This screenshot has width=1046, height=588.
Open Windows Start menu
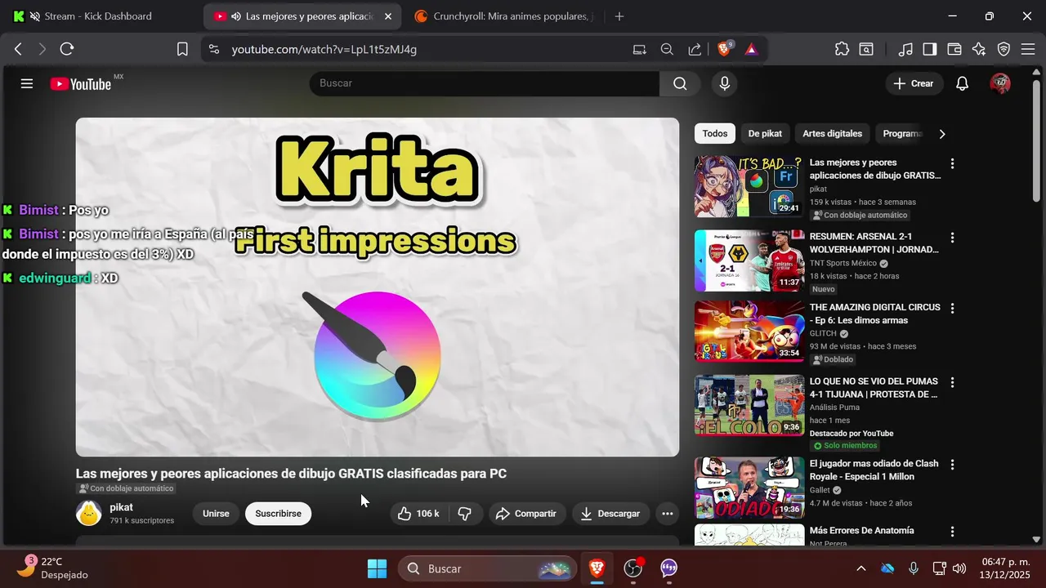click(377, 568)
